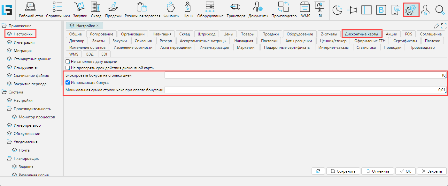The image size is (448, 186).
Task: Click the refresh button near Сохранить
Action: 318,171
